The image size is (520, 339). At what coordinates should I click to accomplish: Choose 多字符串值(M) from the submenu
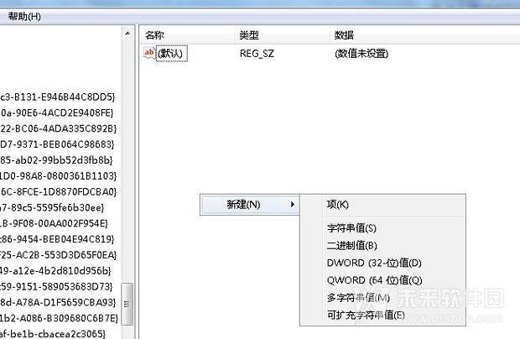[x=382, y=298]
